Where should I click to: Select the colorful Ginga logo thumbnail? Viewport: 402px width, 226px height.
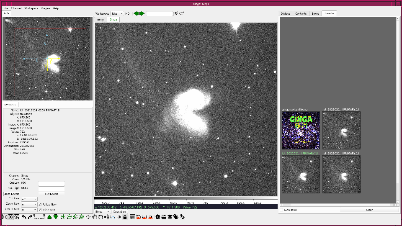pos(300,130)
